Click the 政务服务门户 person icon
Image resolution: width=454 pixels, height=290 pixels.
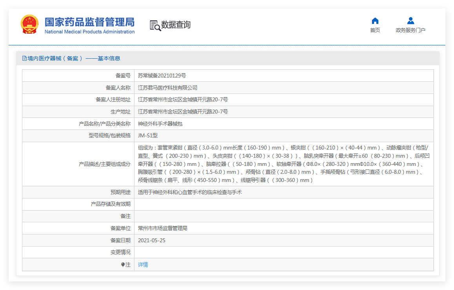(x=410, y=21)
